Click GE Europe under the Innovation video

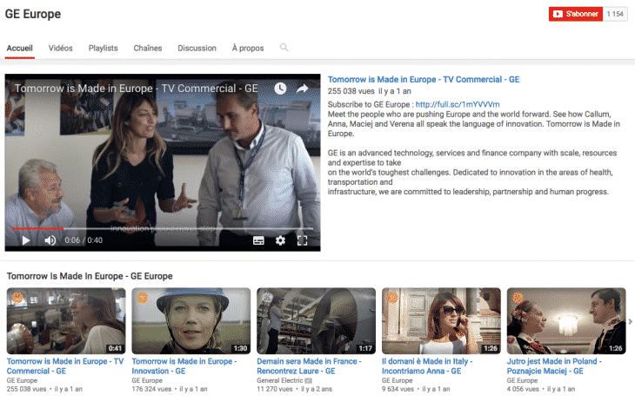pos(147,380)
